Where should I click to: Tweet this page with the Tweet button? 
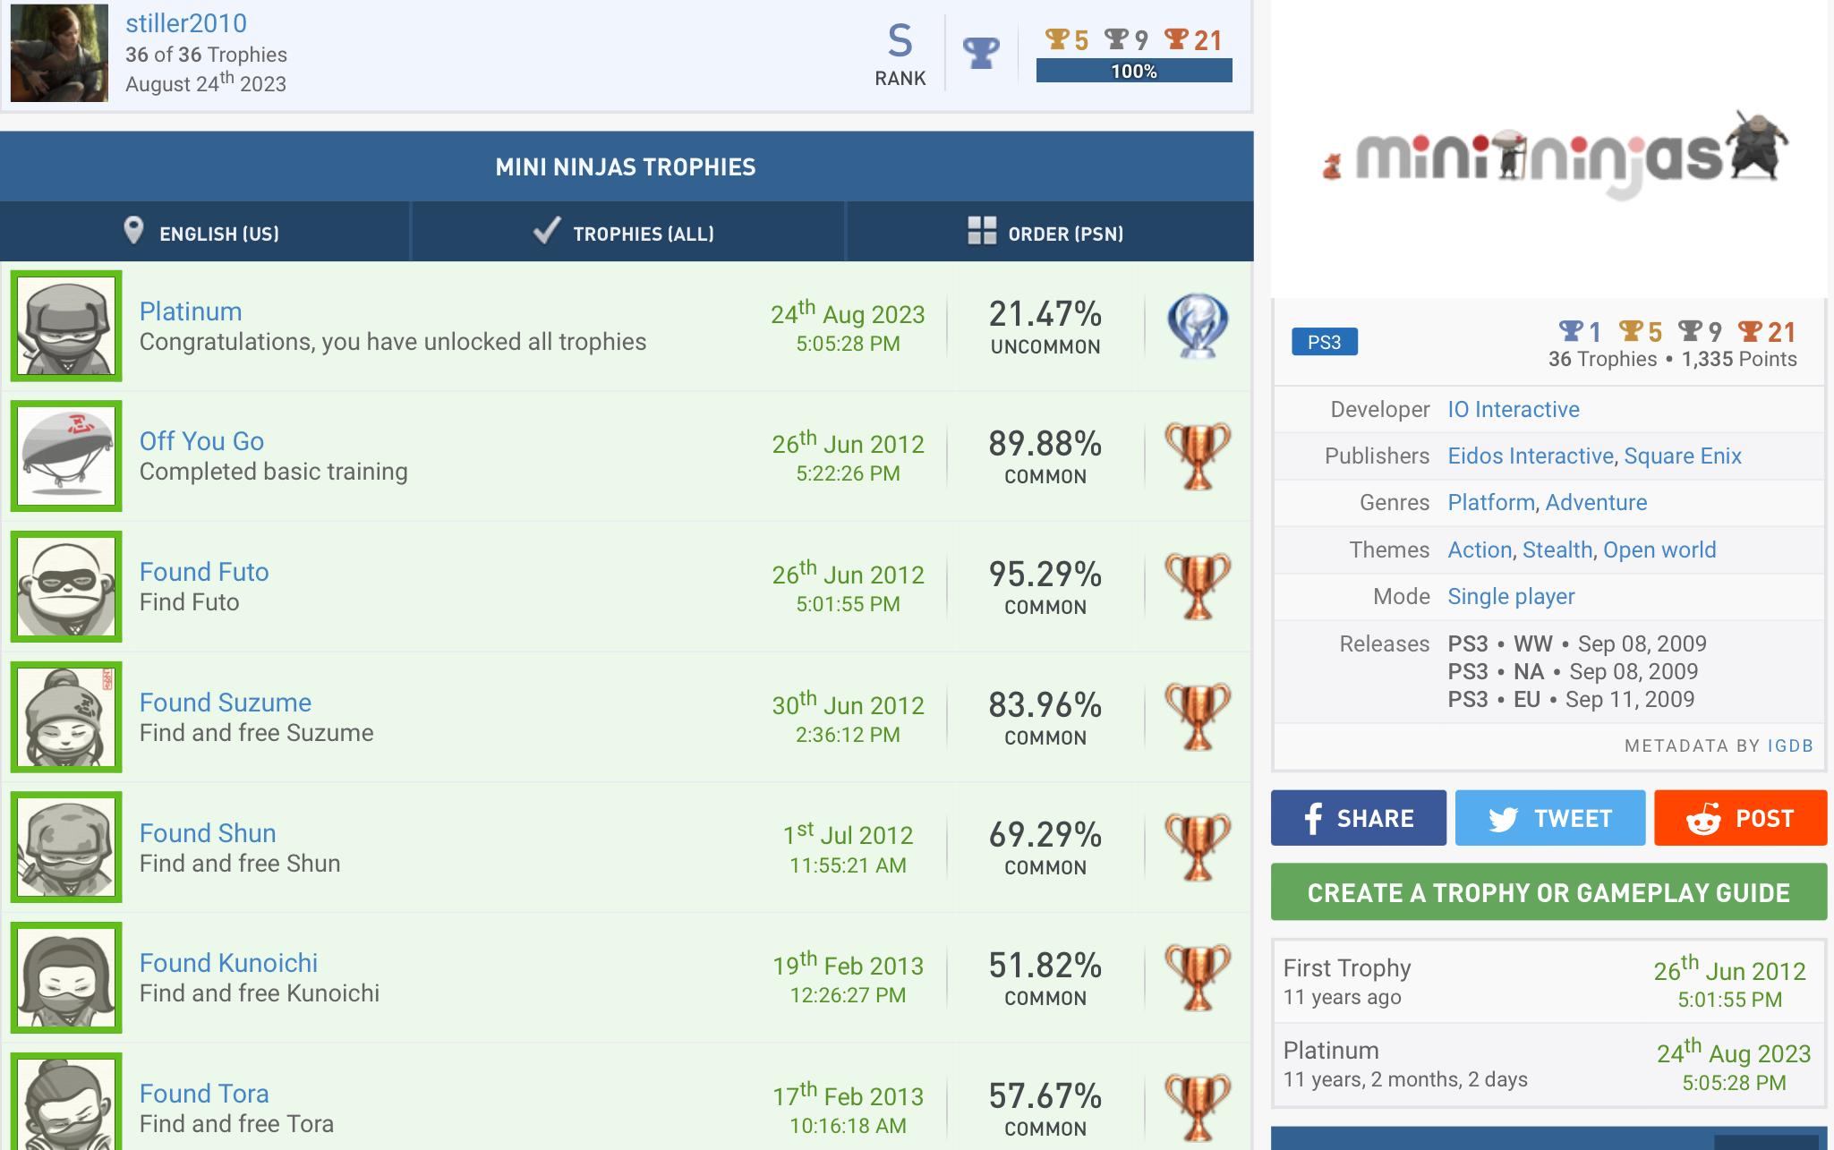point(1550,818)
